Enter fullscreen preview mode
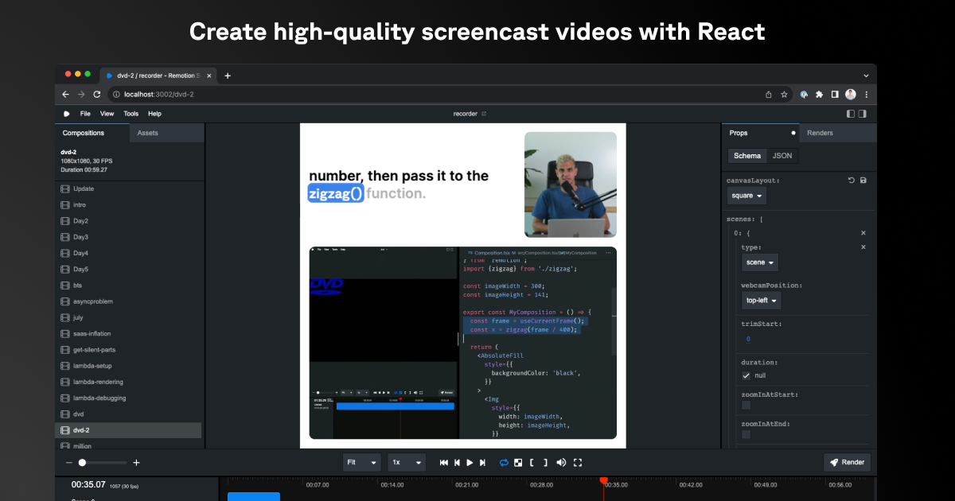 (578, 463)
